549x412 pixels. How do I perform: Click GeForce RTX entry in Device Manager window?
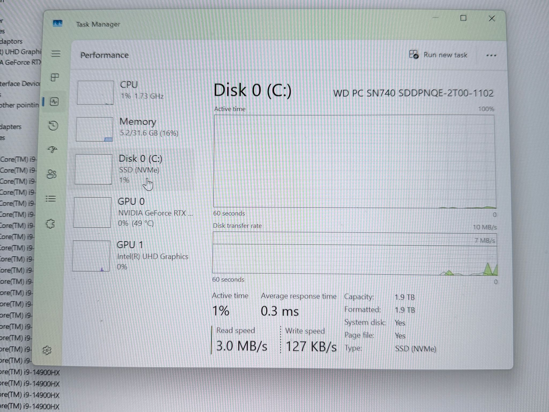tap(21, 62)
